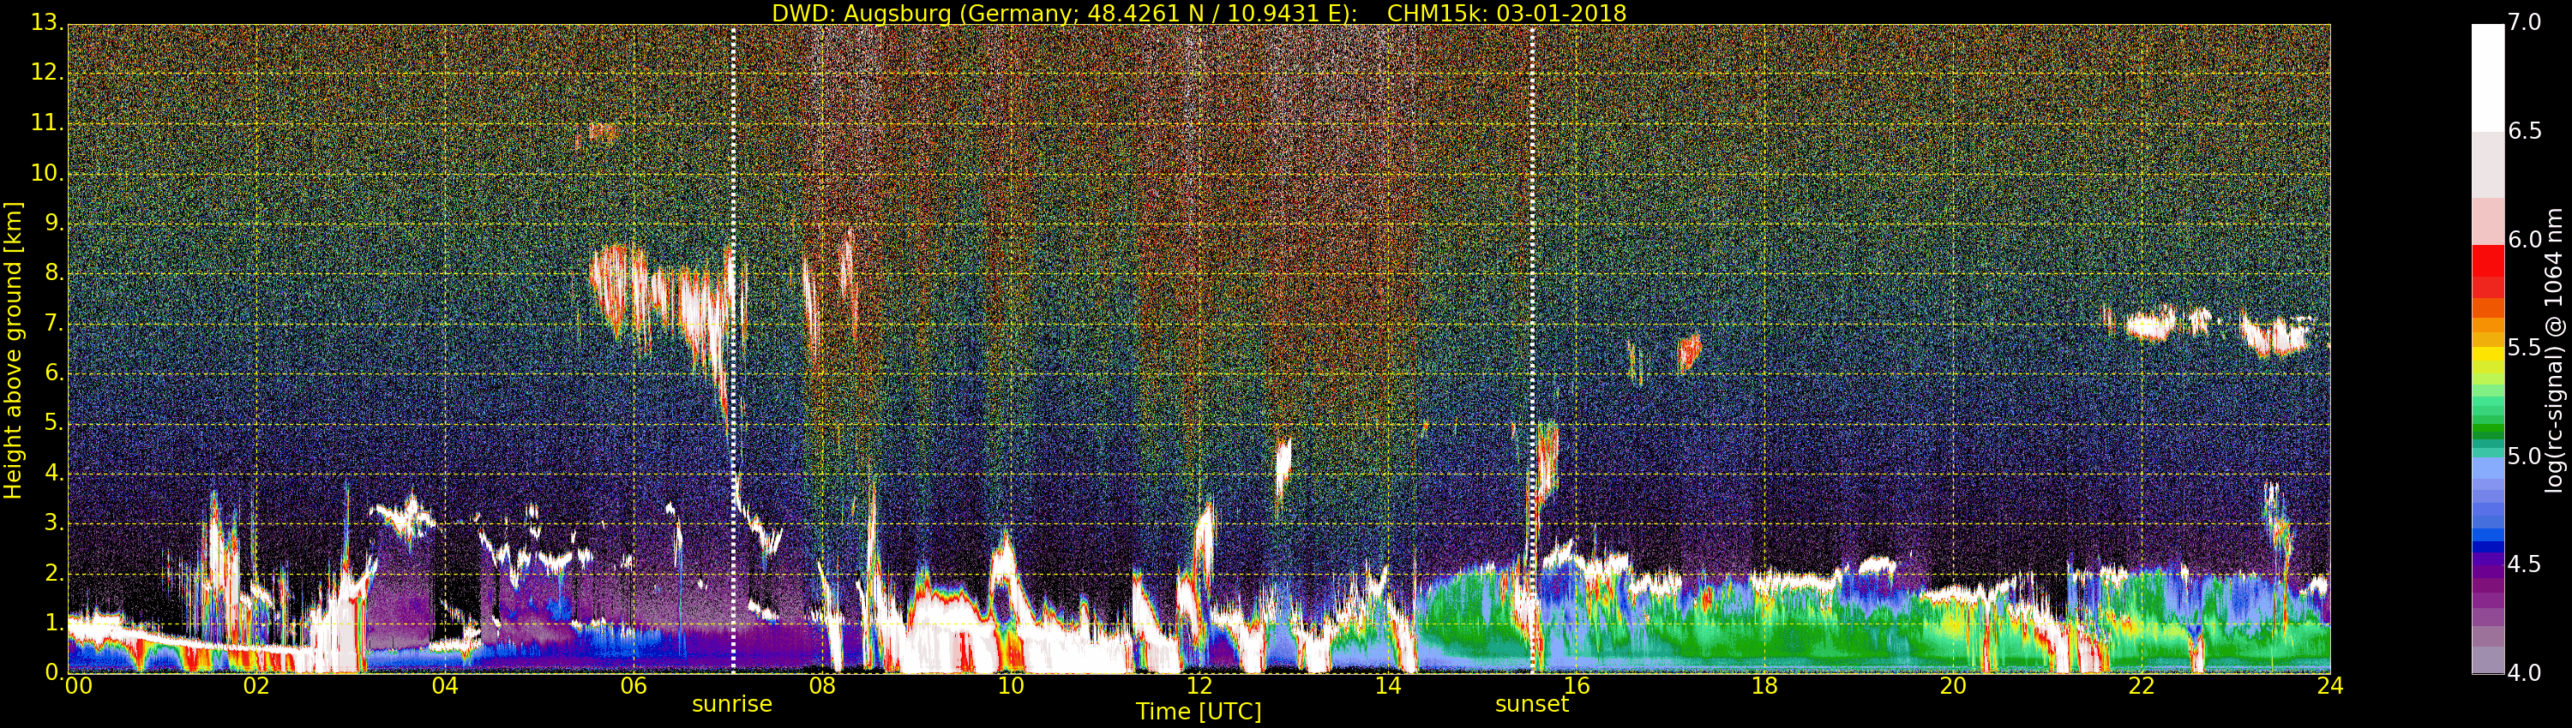Click the 'Time [UTC]' axis label
This screenshot has width=2572, height=728.
1199,712
